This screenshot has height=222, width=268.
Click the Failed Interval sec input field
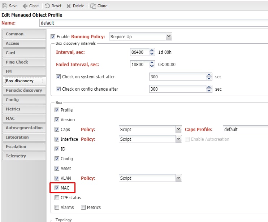[x=139, y=64]
